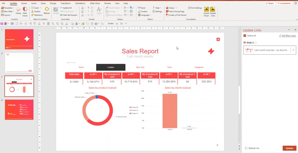Select slide 4 Thank you thumbnail
This screenshot has width=298, height=153.
click(x=19, y=110)
